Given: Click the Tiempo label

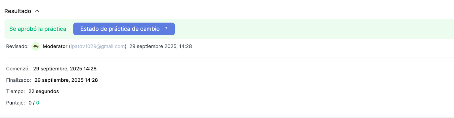Looking at the screenshot, I should (x=15, y=92).
